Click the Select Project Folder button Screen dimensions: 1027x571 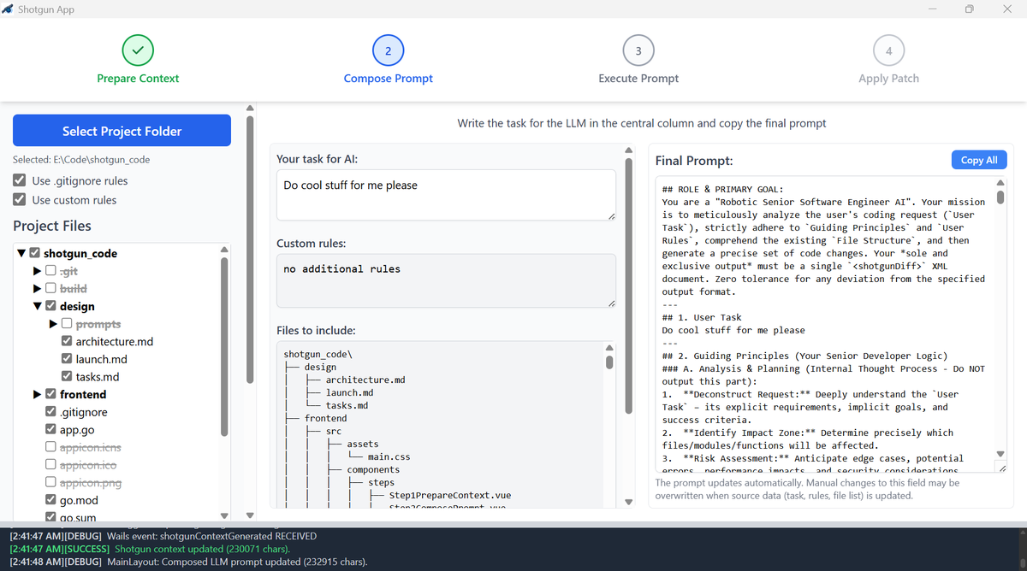point(122,130)
